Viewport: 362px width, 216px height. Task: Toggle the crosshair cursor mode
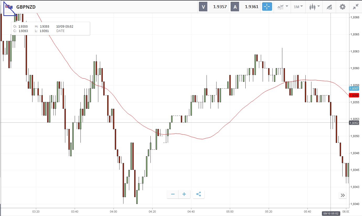pyautogui.click(x=267, y=7)
